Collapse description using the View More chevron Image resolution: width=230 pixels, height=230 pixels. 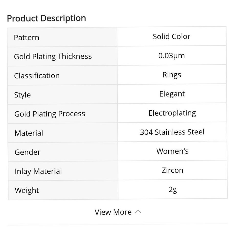point(138,212)
